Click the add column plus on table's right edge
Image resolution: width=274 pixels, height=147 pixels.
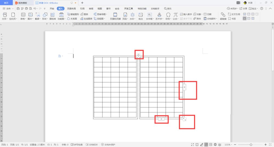(x=184, y=87)
